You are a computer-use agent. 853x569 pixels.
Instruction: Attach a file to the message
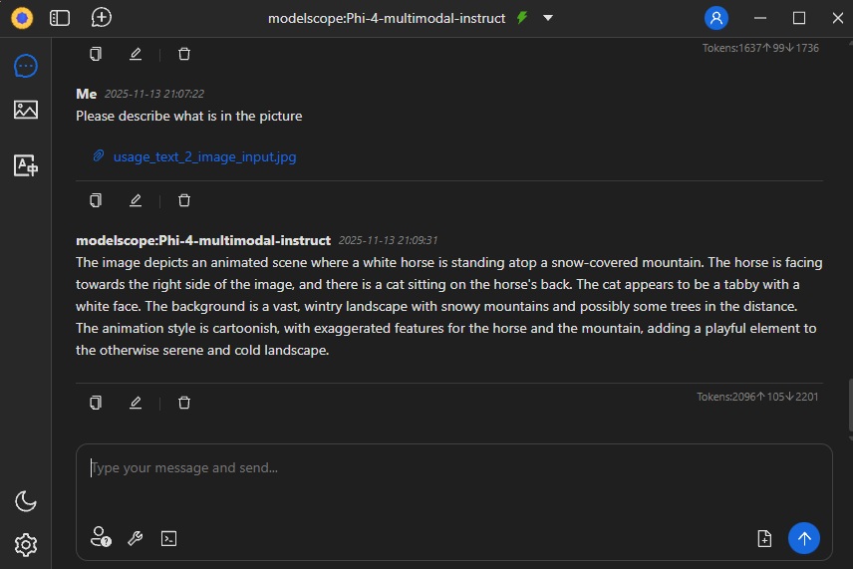(764, 538)
